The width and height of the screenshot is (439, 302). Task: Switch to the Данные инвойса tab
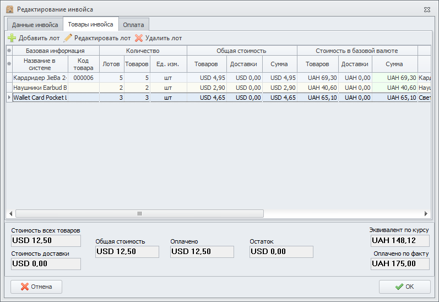coord(35,25)
